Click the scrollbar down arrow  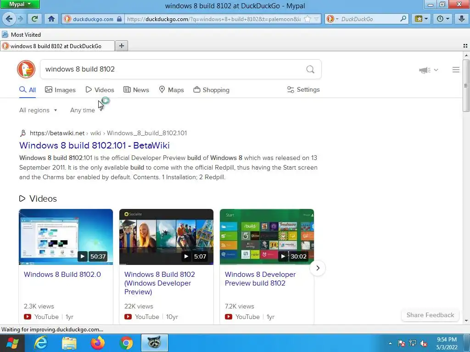[x=466, y=321]
